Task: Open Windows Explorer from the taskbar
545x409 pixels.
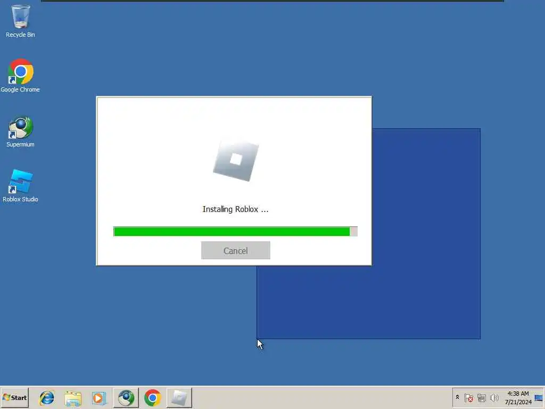Action: point(72,398)
